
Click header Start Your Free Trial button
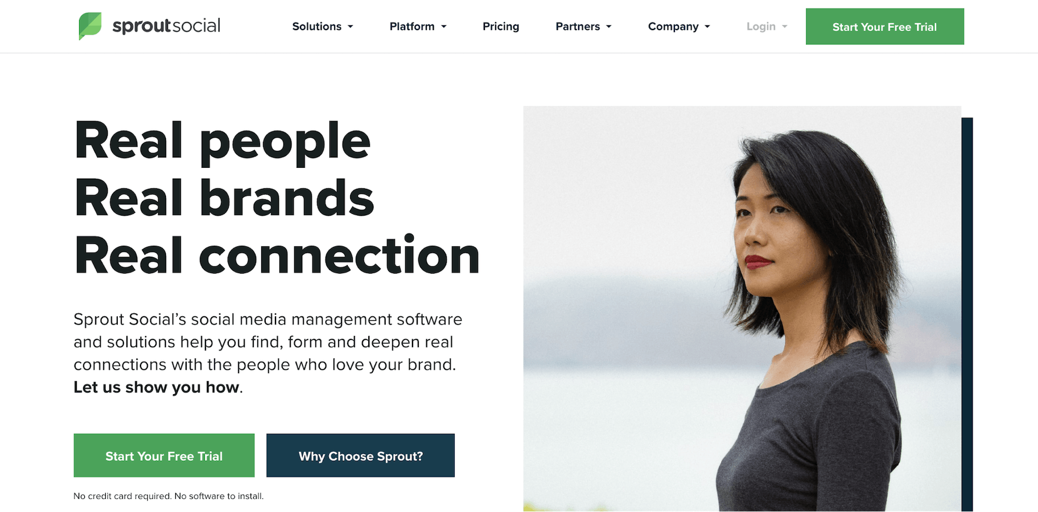tap(884, 27)
